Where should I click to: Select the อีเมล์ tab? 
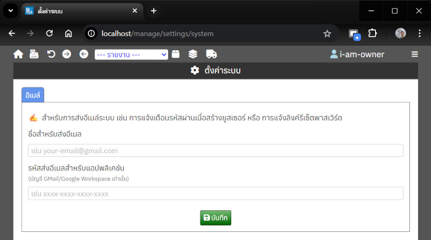(x=33, y=95)
